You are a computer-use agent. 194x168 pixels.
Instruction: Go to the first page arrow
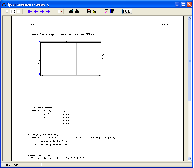30,12
